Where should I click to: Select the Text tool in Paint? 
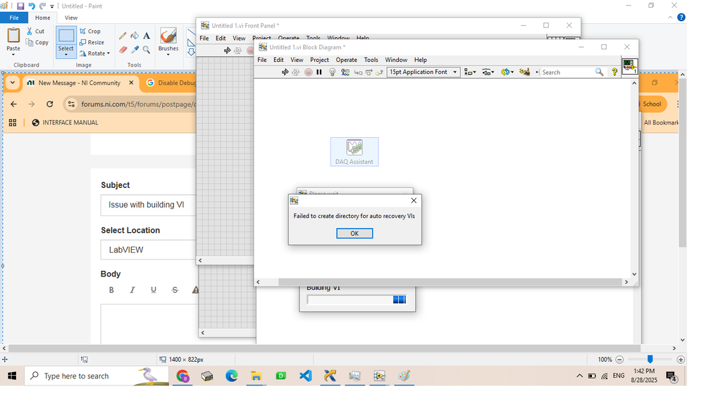[147, 35]
